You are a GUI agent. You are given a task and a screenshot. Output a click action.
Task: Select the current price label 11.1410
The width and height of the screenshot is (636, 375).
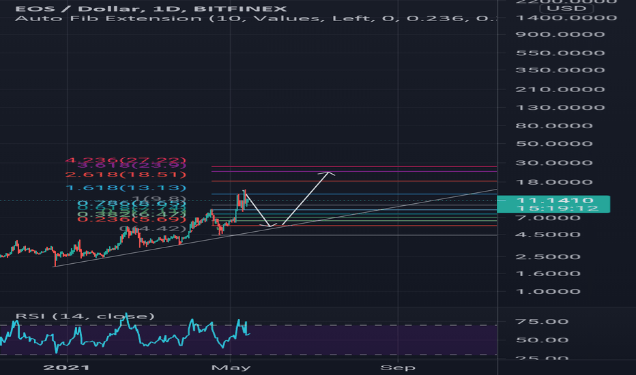(555, 200)
